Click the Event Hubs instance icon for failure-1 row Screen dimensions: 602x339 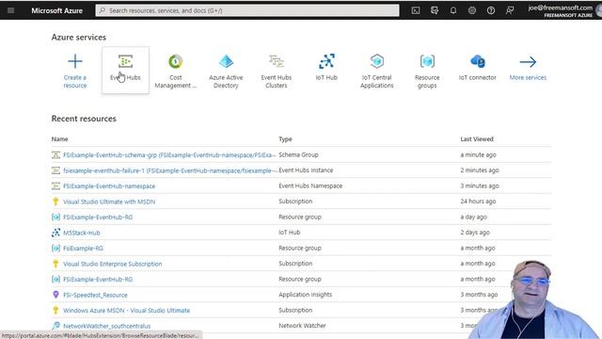(55, 170)
